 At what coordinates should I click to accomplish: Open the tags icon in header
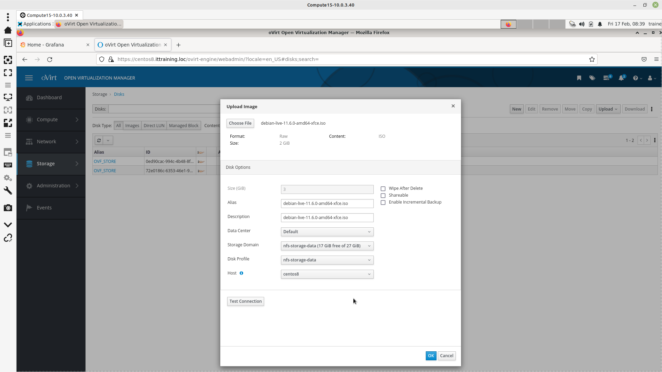[x=592, y=78]
